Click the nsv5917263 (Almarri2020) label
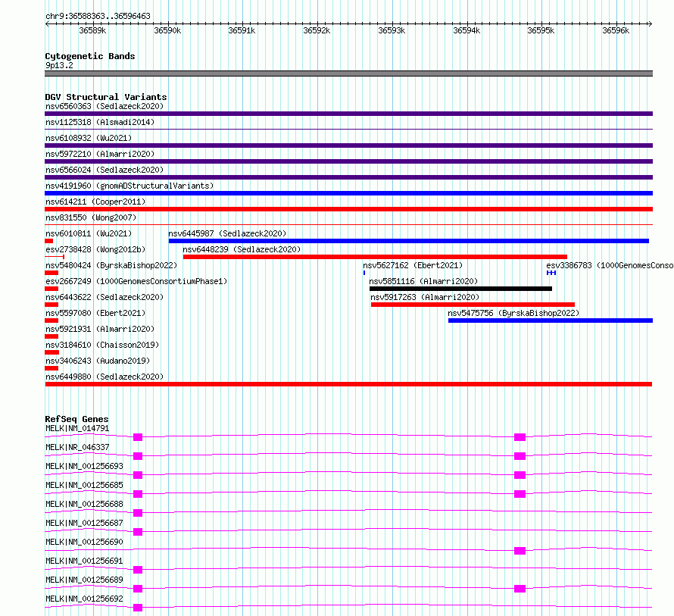The height and width of the screenshot is (616, 674). click(x=425, y=297)
